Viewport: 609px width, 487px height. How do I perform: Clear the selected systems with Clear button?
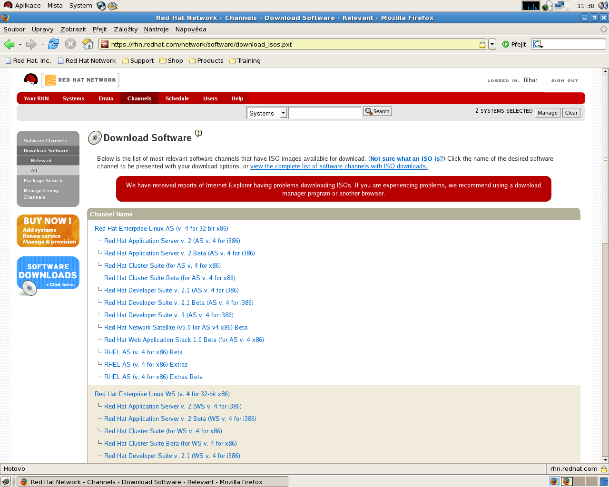571,113
